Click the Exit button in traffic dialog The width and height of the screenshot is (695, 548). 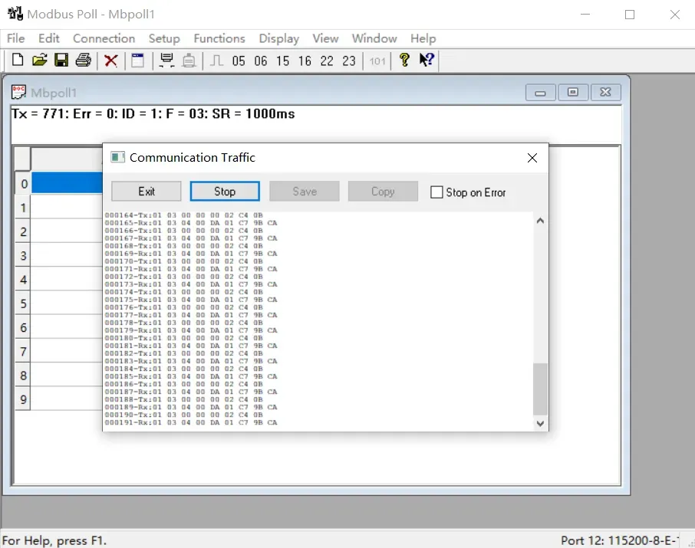tap(147, 192)
